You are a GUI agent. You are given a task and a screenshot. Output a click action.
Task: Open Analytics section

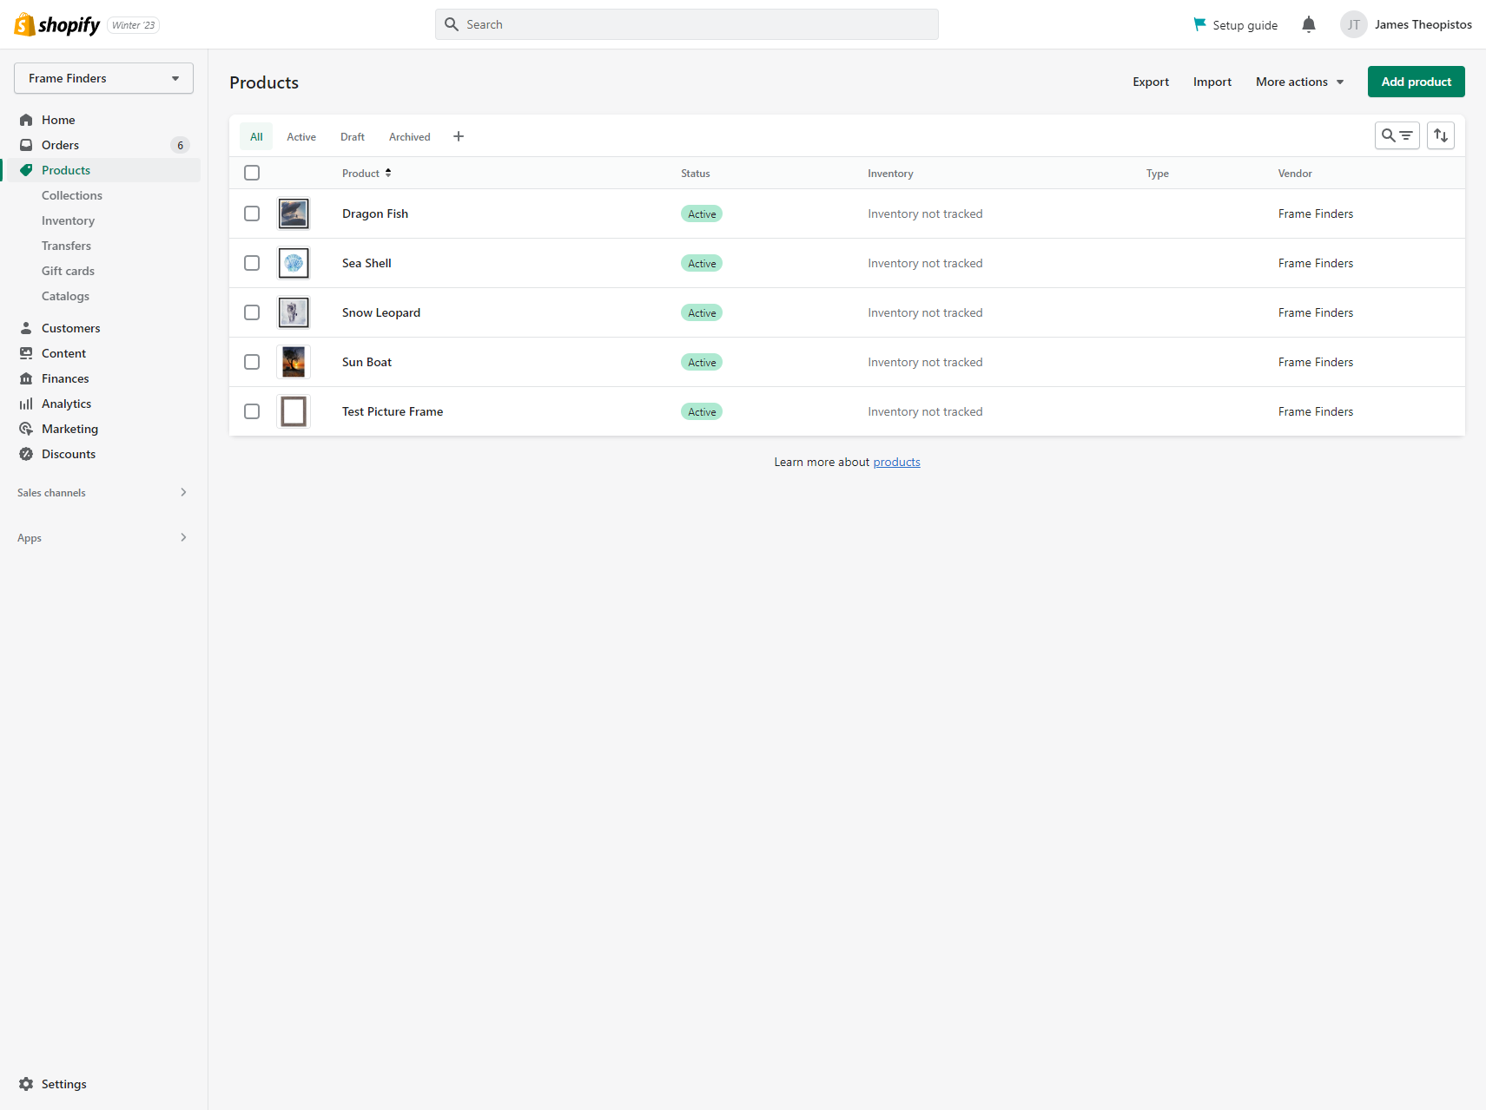(x=66, y=404)
